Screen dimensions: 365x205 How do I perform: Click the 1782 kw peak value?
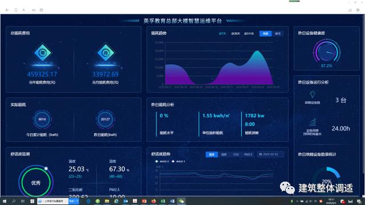click(255, 116)
